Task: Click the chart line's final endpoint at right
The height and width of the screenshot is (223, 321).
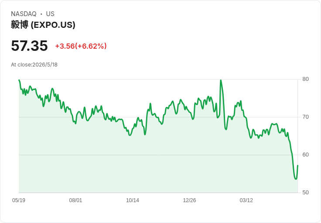Action: (297, 165)
